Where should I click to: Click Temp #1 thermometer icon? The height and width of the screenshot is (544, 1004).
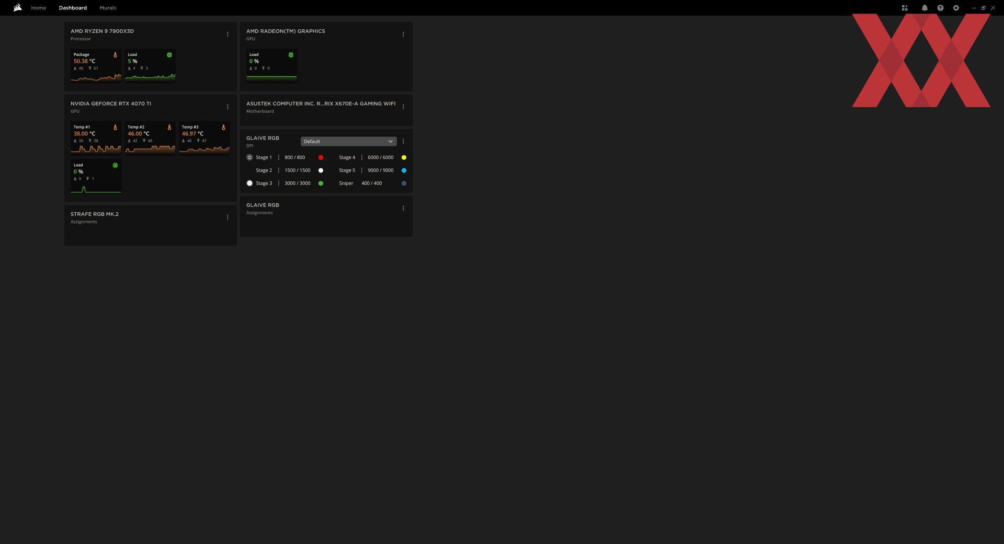pyautogui.click(x=115, y=128)
